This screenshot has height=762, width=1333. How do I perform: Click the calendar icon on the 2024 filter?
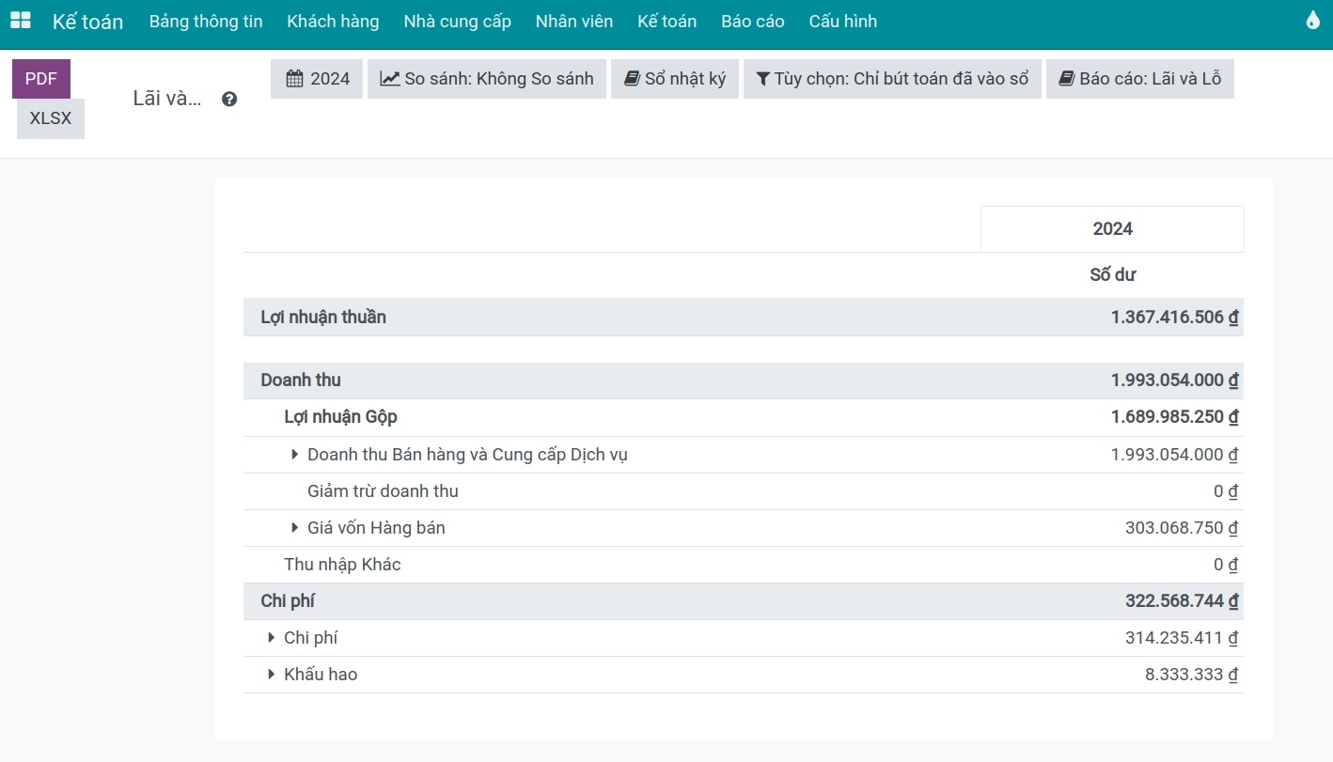(x=294, y=79)
